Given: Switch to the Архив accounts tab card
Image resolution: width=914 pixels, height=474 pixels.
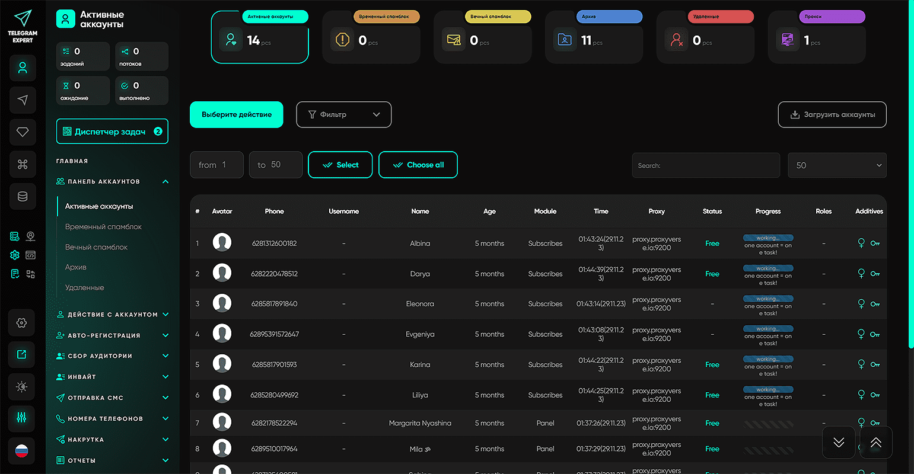Looking at the screenshot, I should point(594,37).
